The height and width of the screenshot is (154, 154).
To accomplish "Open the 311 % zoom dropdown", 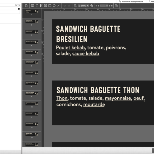I will coord(88,6).
